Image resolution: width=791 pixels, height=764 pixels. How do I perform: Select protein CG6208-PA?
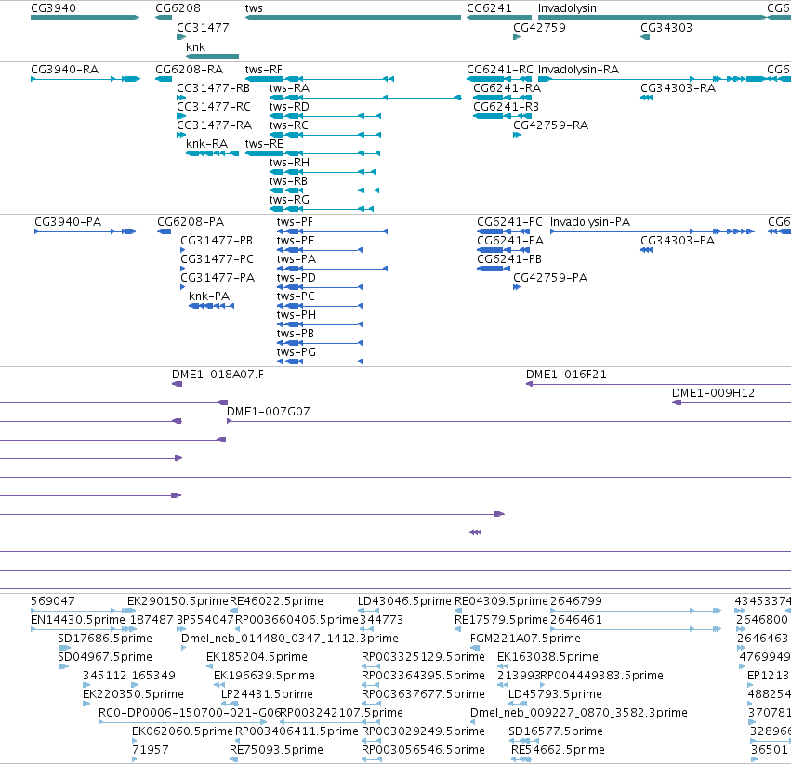tap(191, 222)
